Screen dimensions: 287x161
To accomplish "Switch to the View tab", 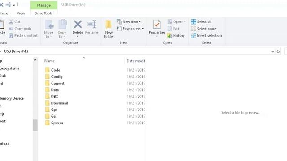I will tap(21, 13).
